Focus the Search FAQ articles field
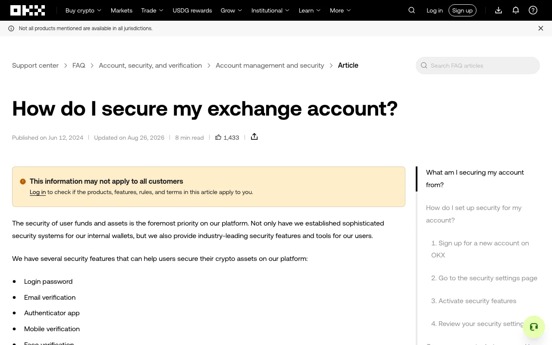Screen dimensions: 552x345 (478, 66)
